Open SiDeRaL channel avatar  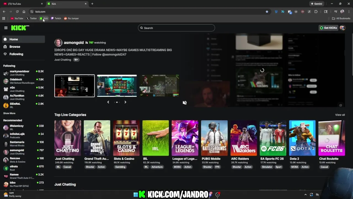click(x=6, y=105)
